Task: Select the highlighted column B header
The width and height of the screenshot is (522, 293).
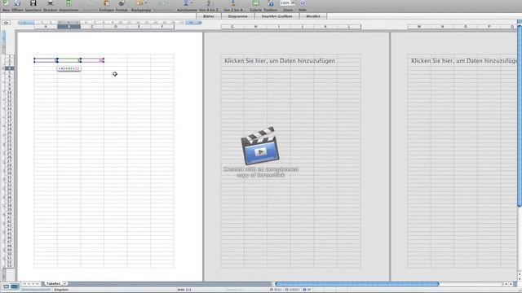Action: [x=69, y=27]
